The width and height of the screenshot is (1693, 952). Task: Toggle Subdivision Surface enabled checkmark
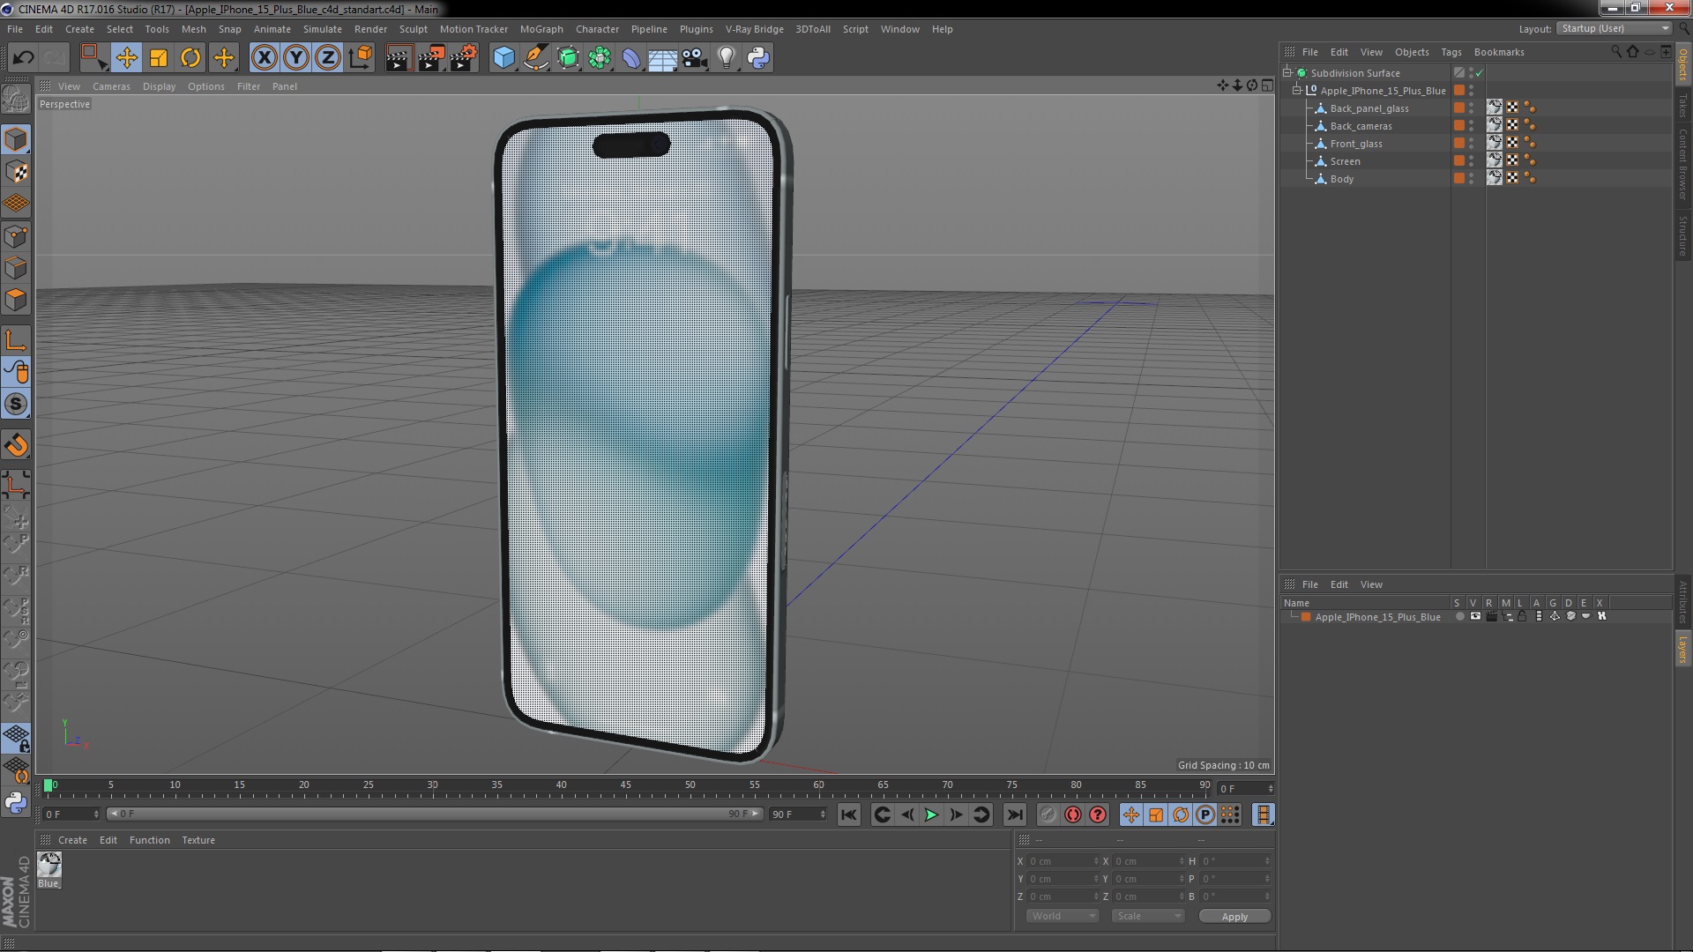(1480, 73)
